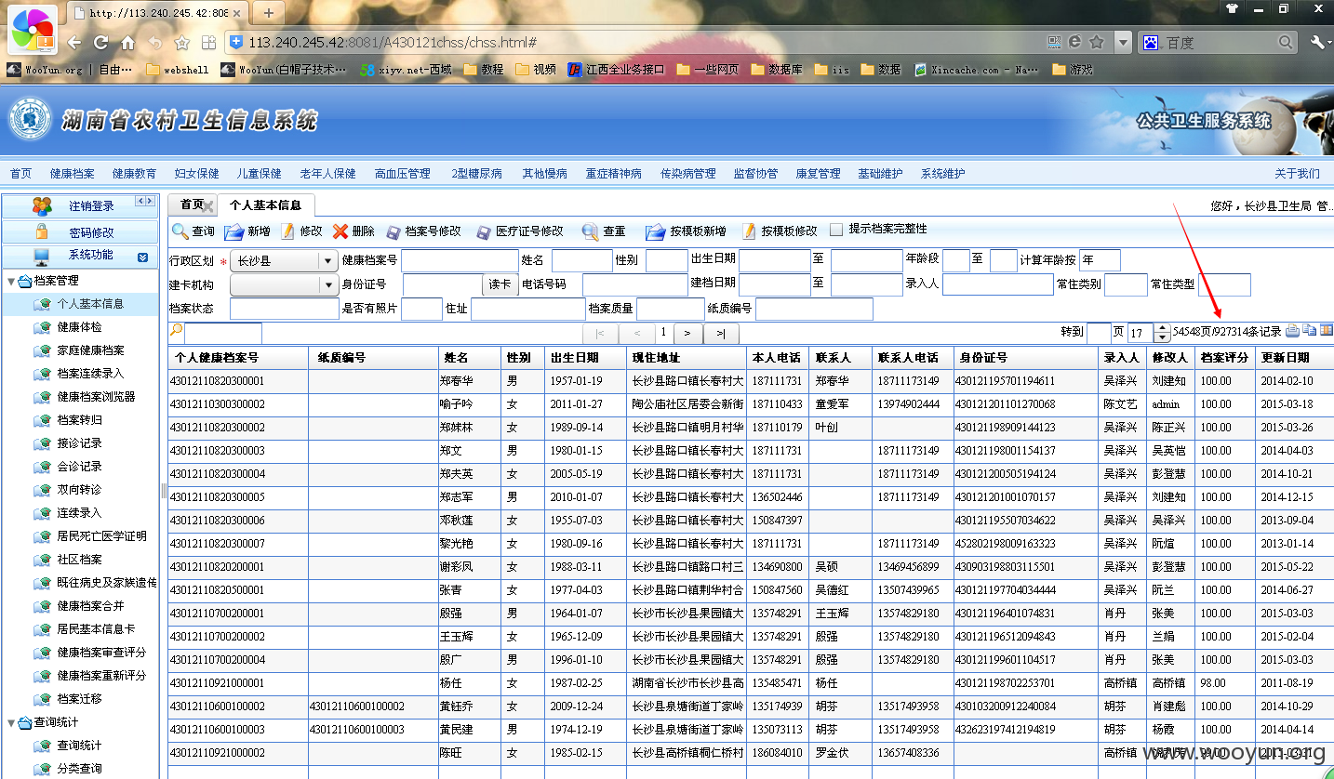Open the address bar history dropdown arrow
The height and width of the screenshot is (779, 1334).
pyautogui.click(x=1123, y=42)
